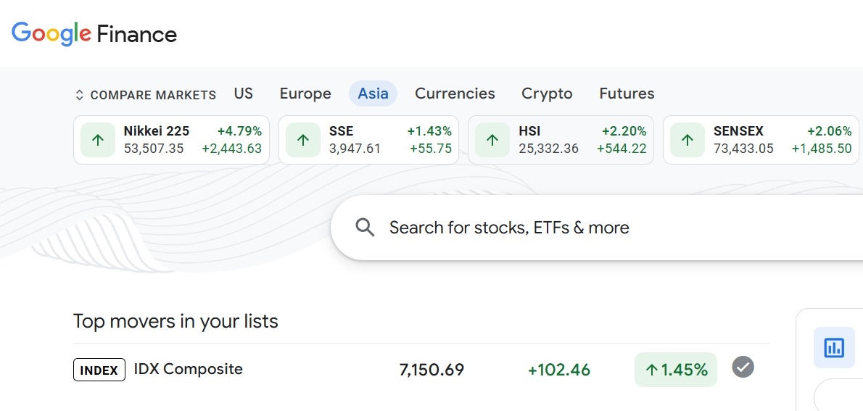Image resolution: width=863 pixels, height=411 pixels.
Task: Click the Nikkei 225 green up-arrow icon
Action: [98, 140]
